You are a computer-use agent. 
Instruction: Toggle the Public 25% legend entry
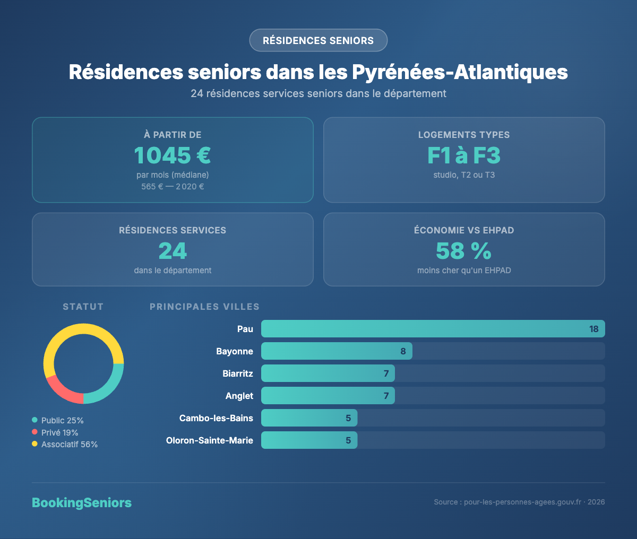coord(58,420)
